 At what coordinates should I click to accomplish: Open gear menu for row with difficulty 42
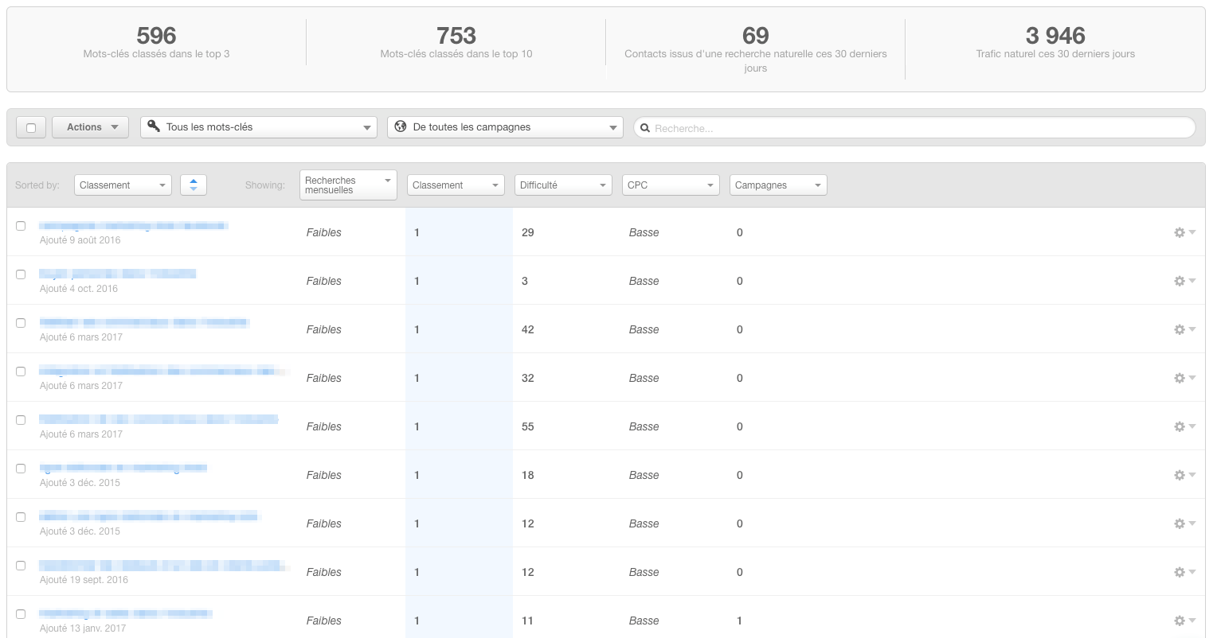click(1184, 329)
